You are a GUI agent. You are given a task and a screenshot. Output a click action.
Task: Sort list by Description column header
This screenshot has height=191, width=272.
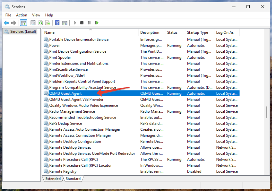point(152,32)
